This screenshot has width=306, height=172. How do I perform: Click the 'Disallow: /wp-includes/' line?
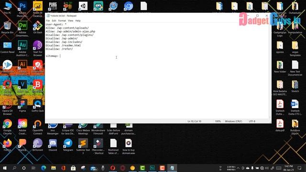(x=64, y=42)
